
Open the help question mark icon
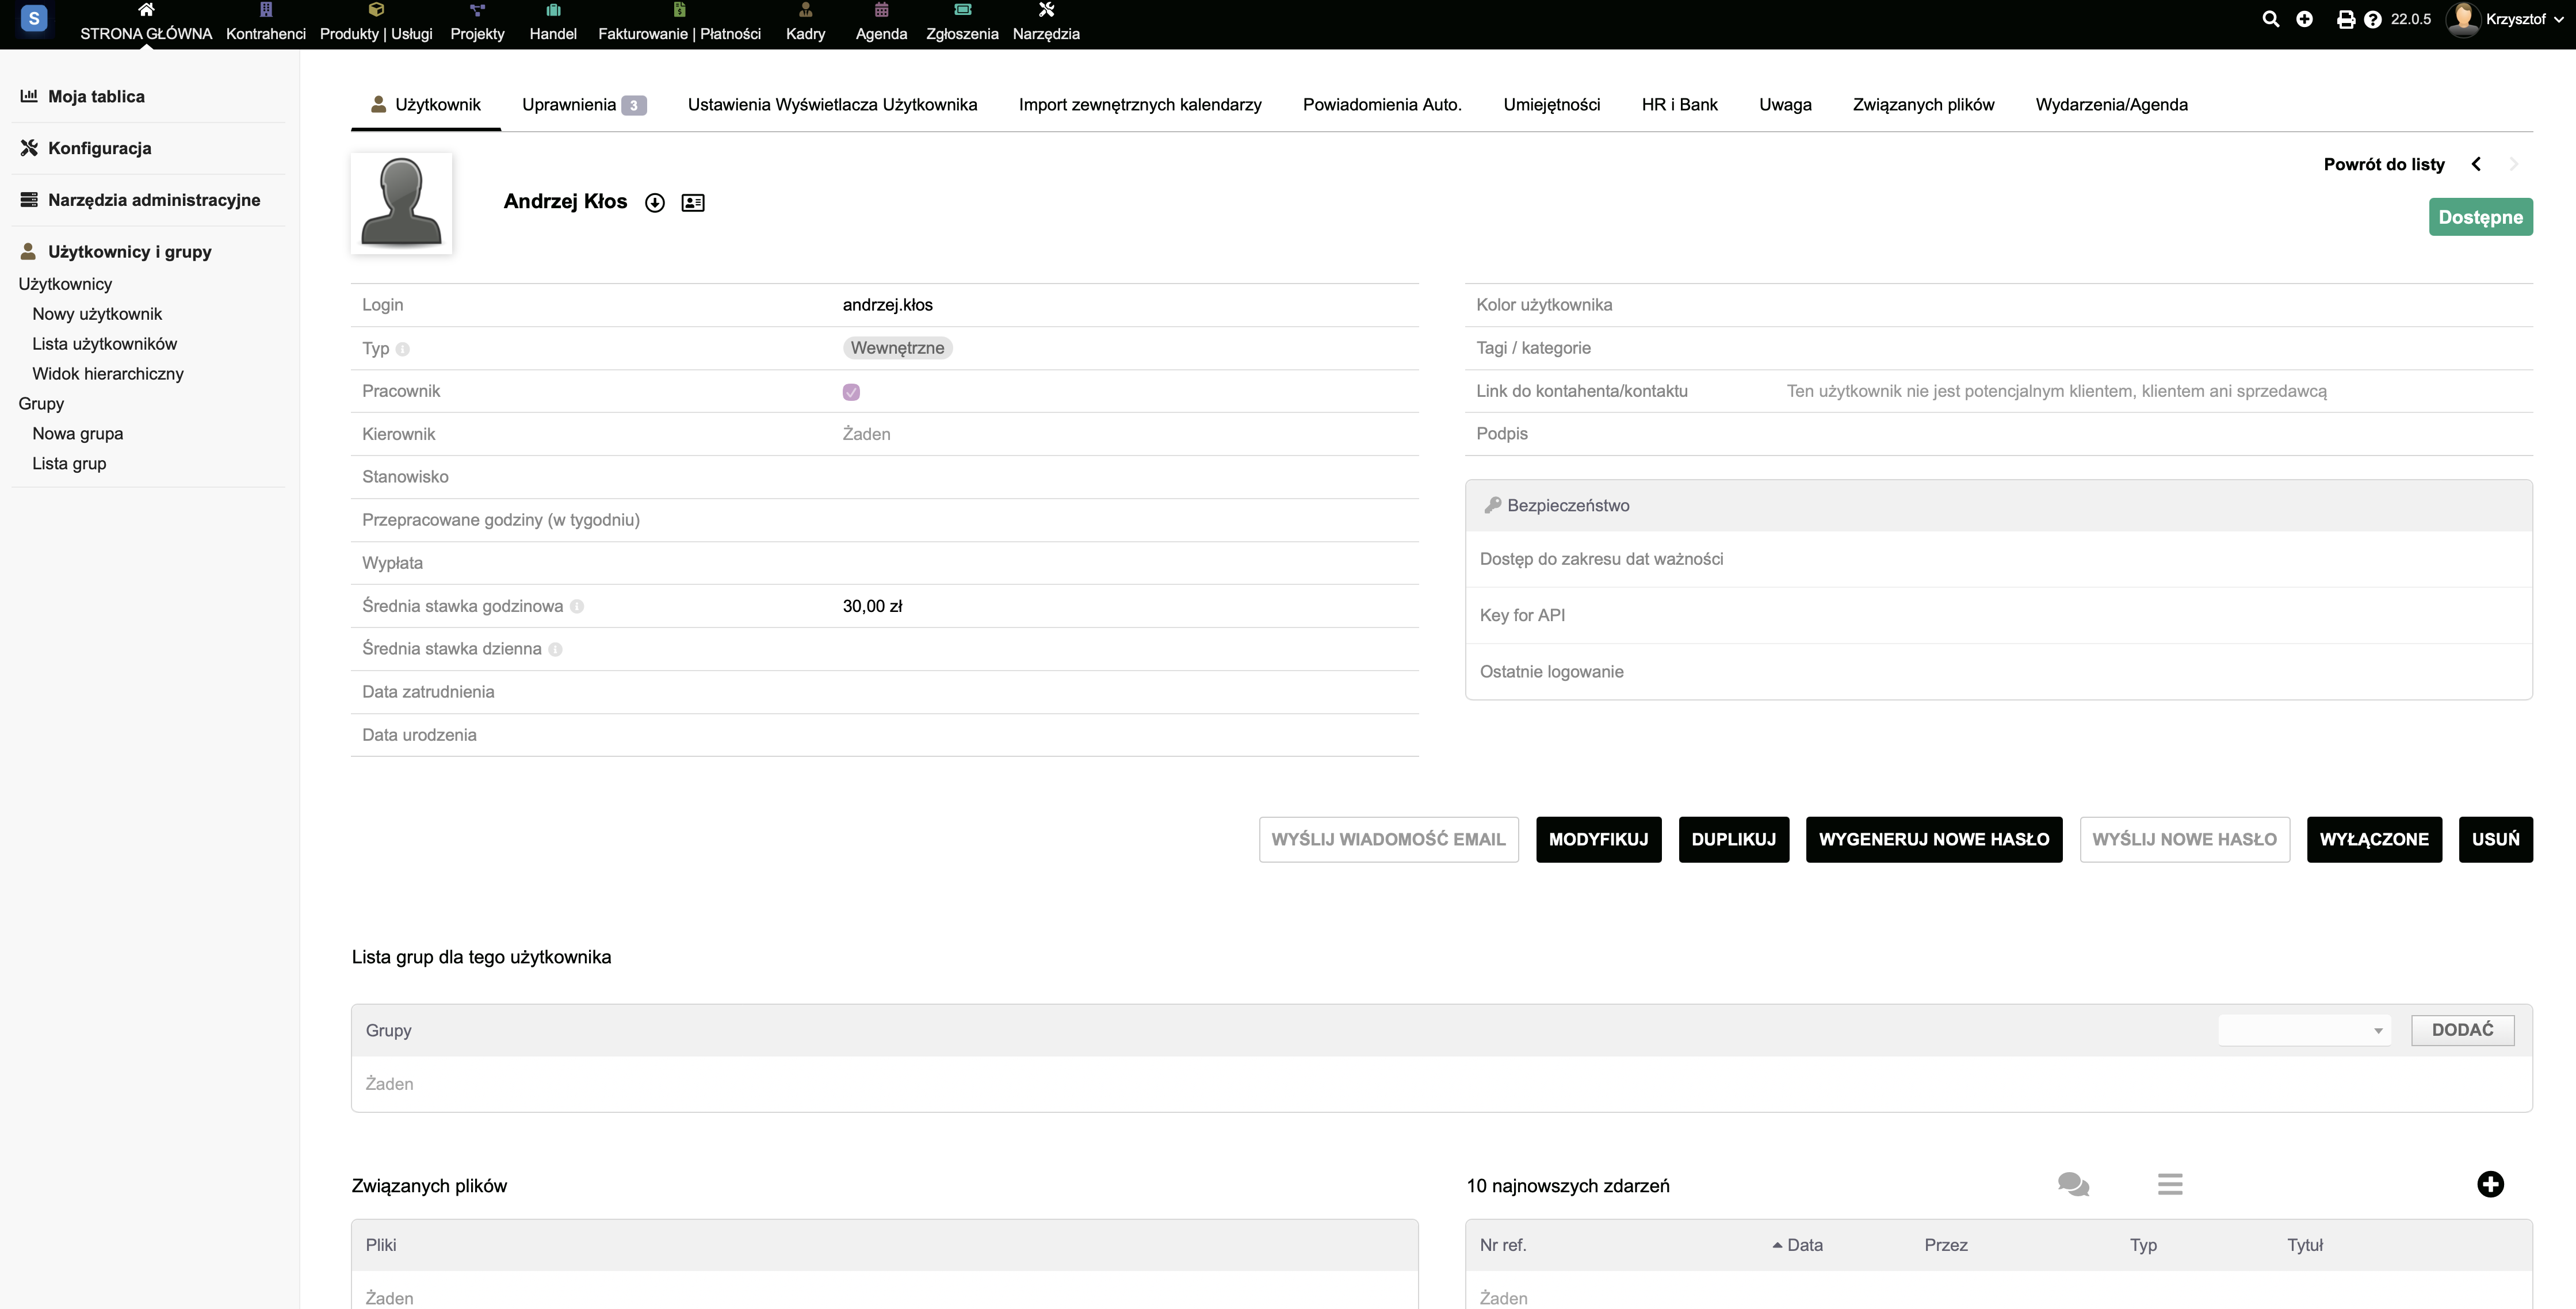click(x=2372, y=19)
